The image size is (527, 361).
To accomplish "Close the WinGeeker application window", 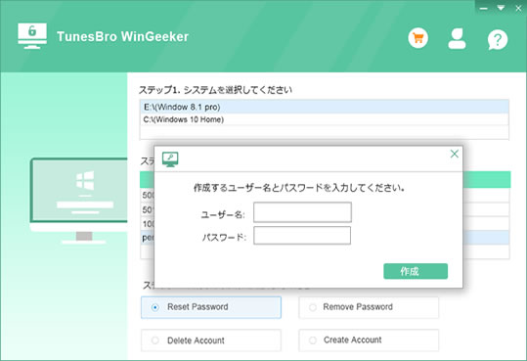I will click(518, 9).
